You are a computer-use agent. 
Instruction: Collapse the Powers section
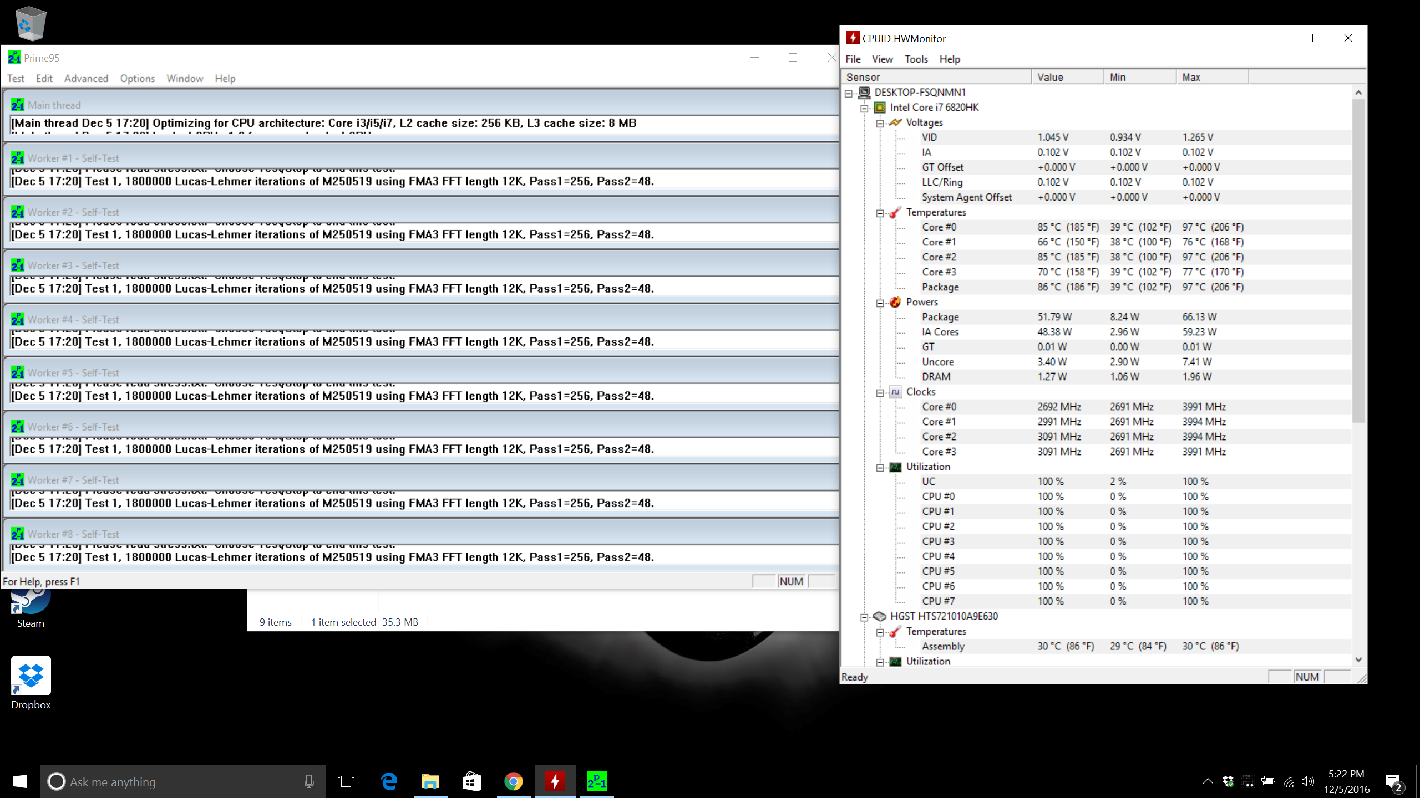coord(880,303)
